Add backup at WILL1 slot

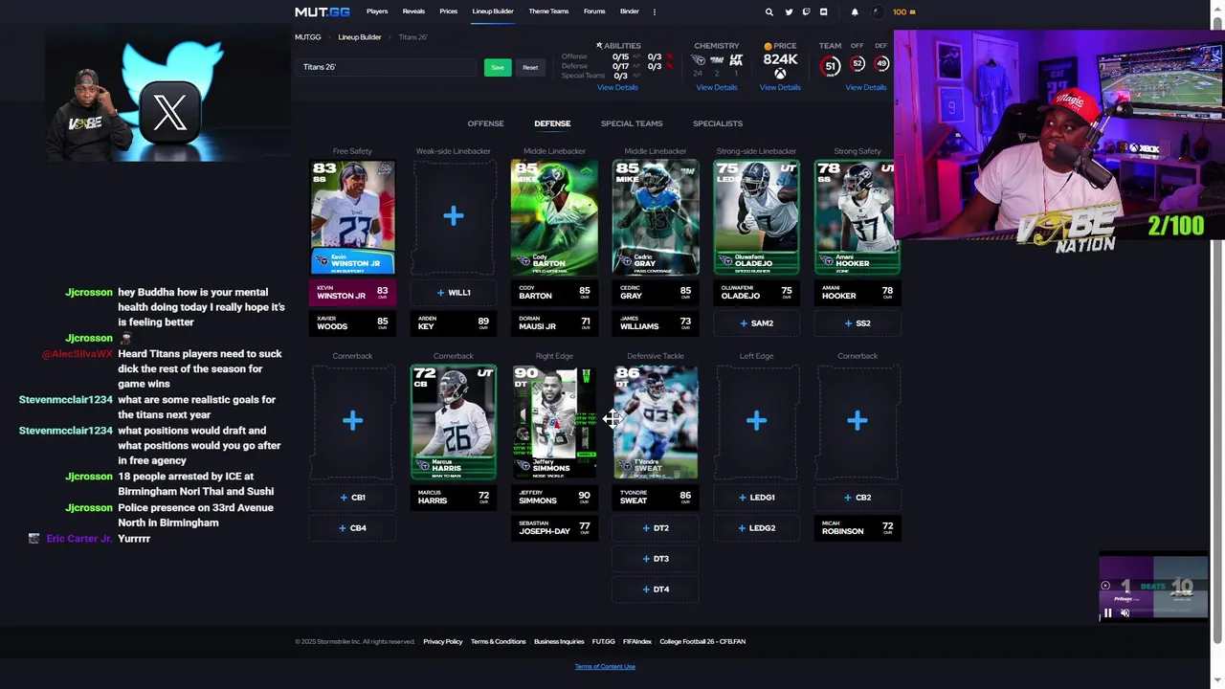click(x=454, y=293)
